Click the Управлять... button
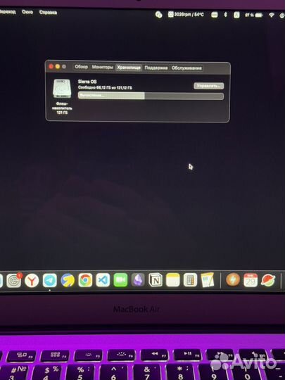Viewport: 285px width, 380px height. (x=209, y=86)
